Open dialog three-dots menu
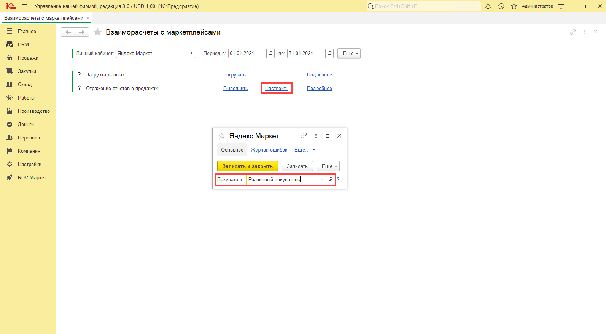The width and height of the screenshot is (606, 334). tap(316, 136)
